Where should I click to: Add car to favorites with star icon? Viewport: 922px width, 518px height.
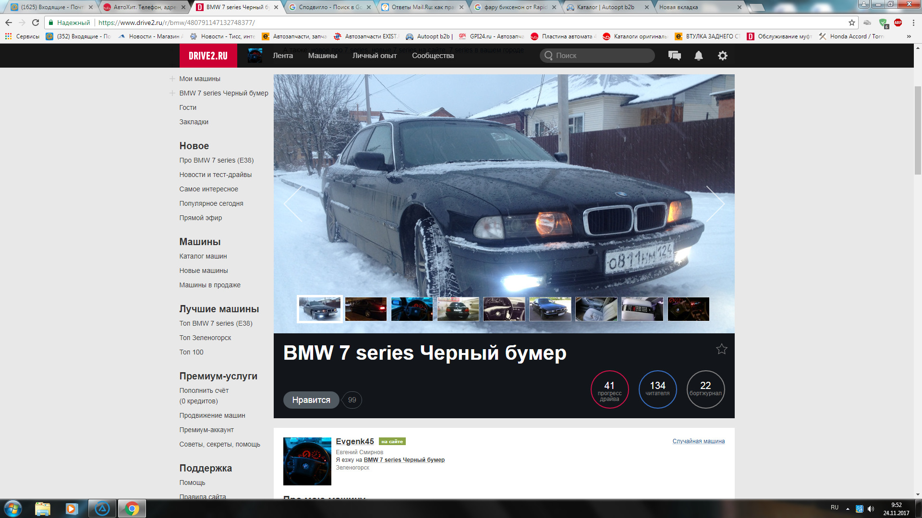[x=721, y=349]
